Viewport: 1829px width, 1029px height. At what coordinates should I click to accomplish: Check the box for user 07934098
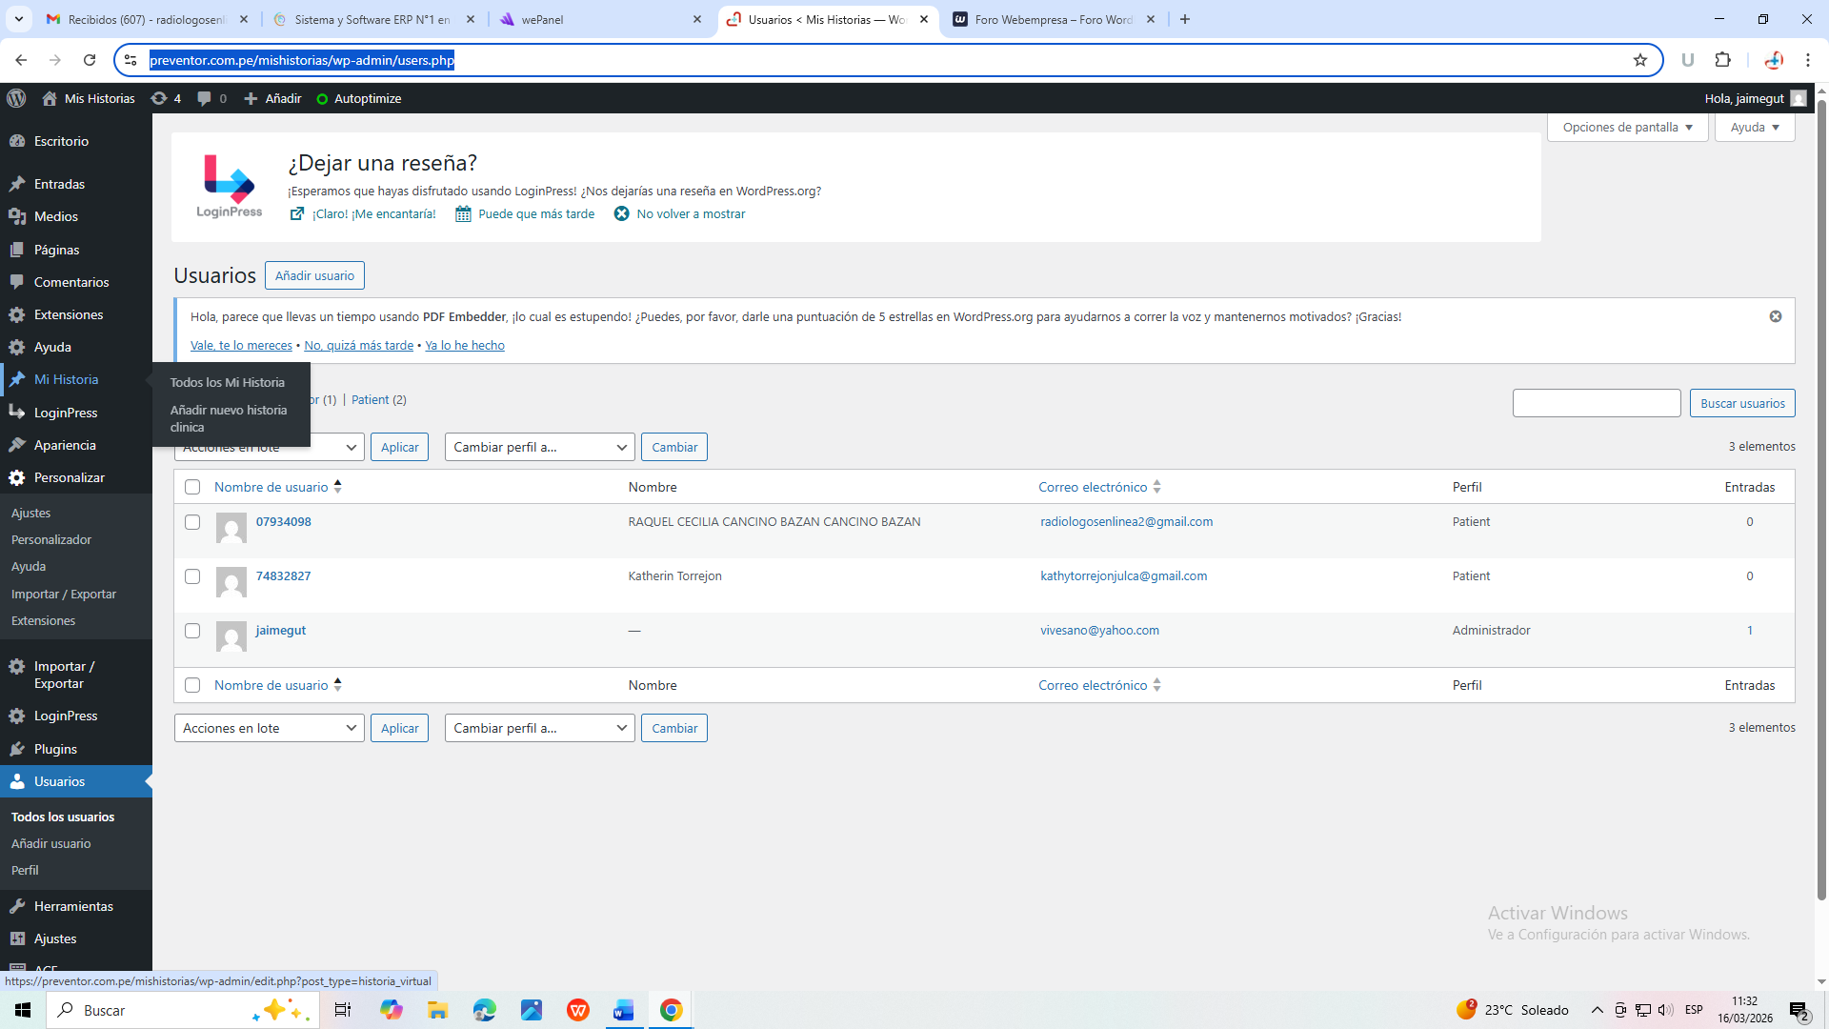point(192,522)
